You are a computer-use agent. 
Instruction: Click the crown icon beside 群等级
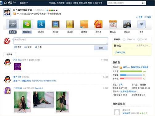pyautogui.click(x=121, y=68)
